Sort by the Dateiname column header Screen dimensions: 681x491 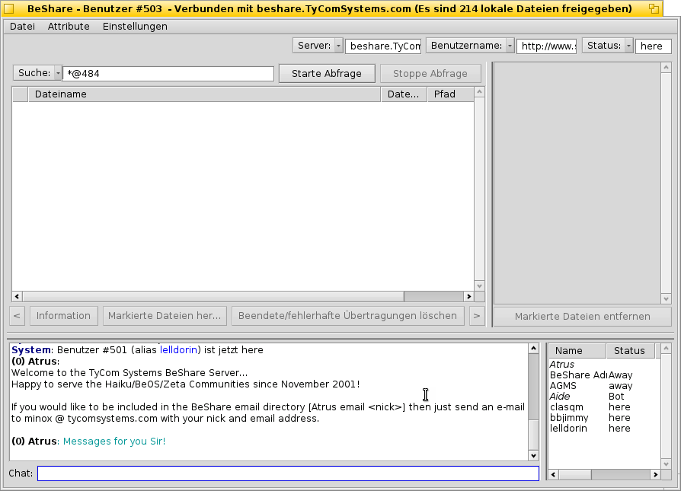[x=204, y=94]
